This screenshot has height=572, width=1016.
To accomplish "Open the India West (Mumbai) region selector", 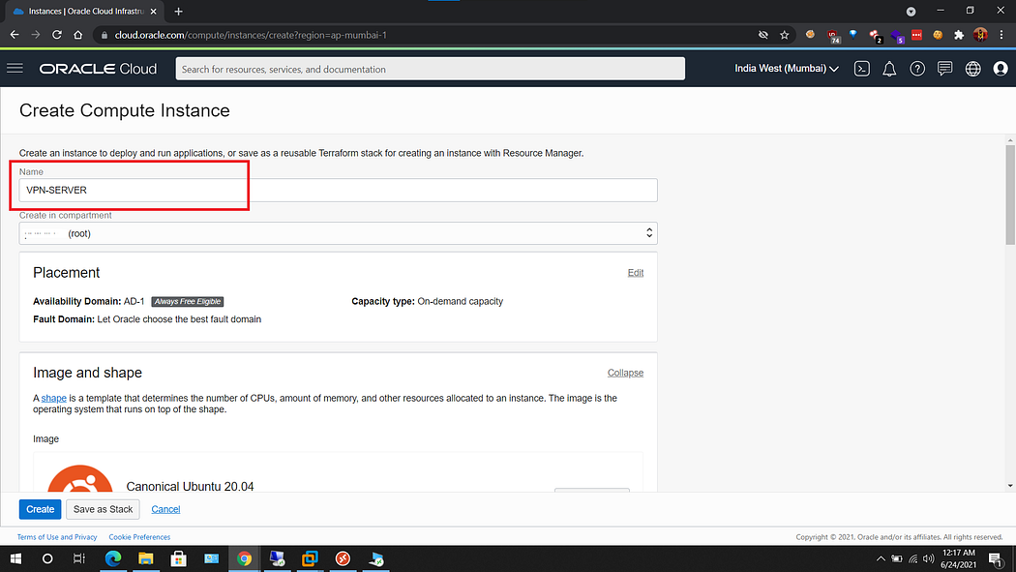I will click(x=786, y=69).
